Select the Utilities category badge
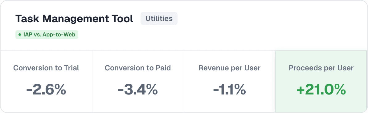 (159, 19)
